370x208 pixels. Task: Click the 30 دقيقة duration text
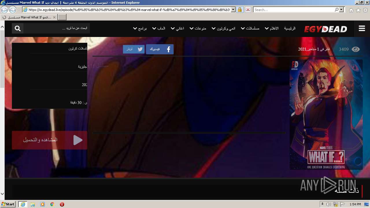point(79,103)
